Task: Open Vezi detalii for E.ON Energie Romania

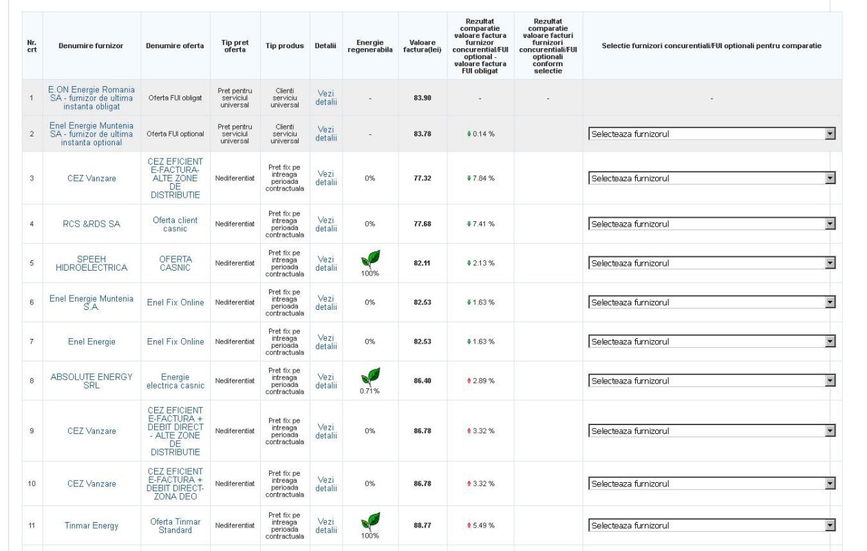Action: coord(326,97)
